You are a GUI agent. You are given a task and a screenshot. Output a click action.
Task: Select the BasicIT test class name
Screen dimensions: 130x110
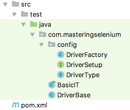[68, 85]
